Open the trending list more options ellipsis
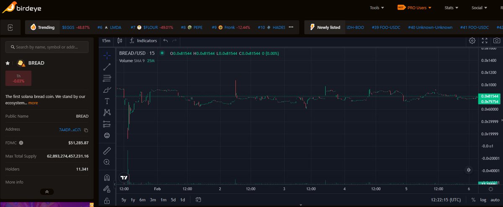This screenshot has height=207, width=503. [x=291, y=27]
